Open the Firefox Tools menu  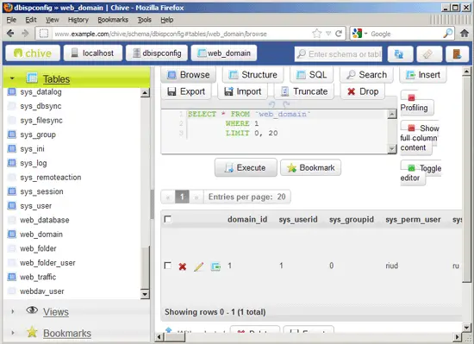point(144,20)
